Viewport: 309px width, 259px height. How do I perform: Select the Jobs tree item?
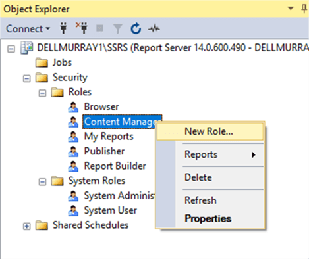tap(62, 62)
